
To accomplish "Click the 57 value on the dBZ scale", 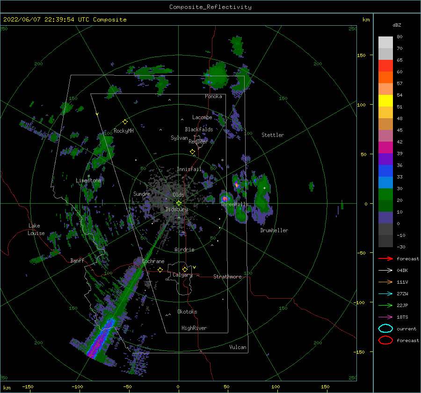I will click(x=399, y=84).
